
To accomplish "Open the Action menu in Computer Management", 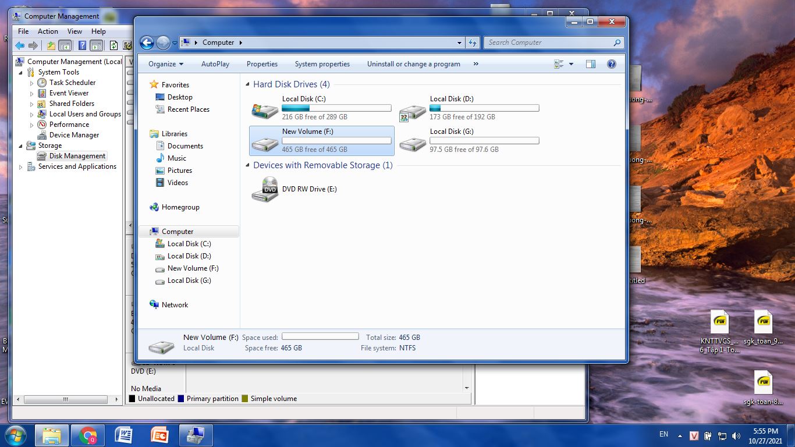I will [48, 31].
